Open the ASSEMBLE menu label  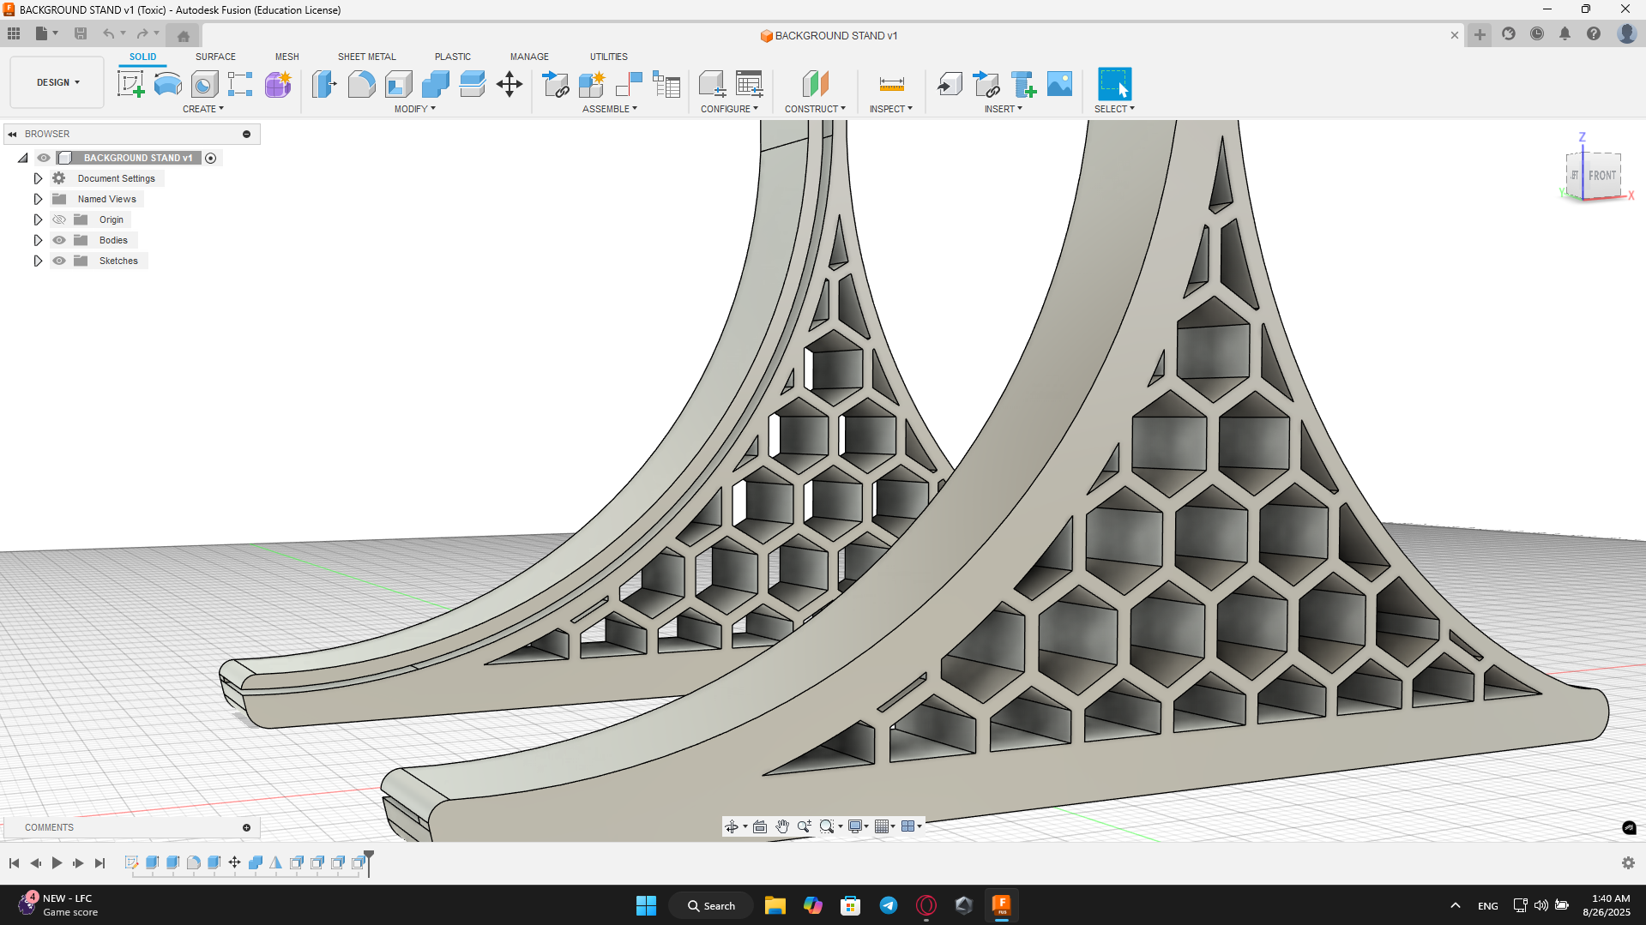pyautogui.click(x=610, y=109)
